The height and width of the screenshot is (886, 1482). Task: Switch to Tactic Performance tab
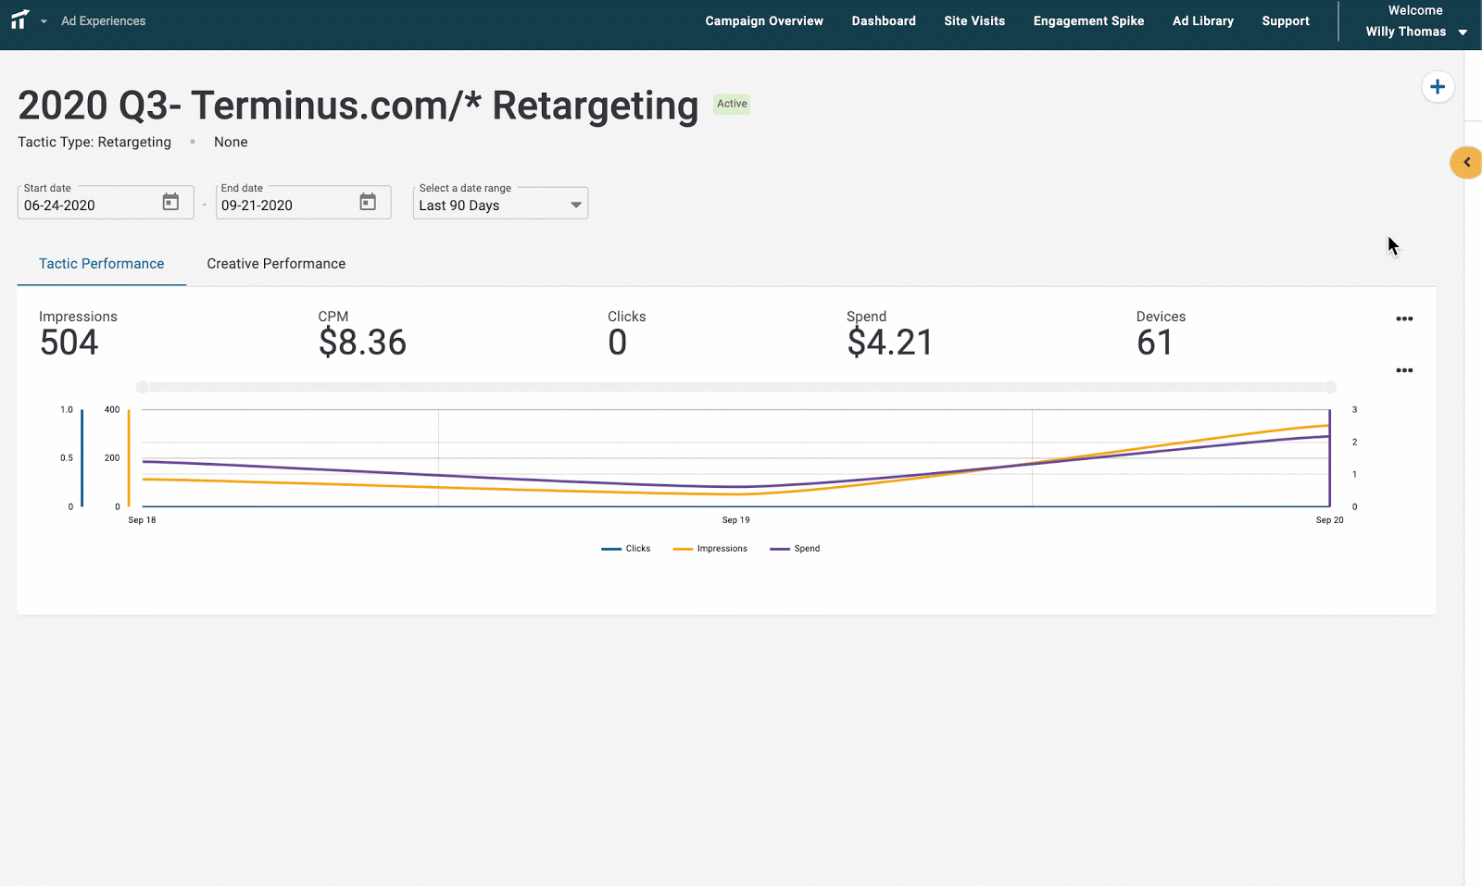click(102, 264)
